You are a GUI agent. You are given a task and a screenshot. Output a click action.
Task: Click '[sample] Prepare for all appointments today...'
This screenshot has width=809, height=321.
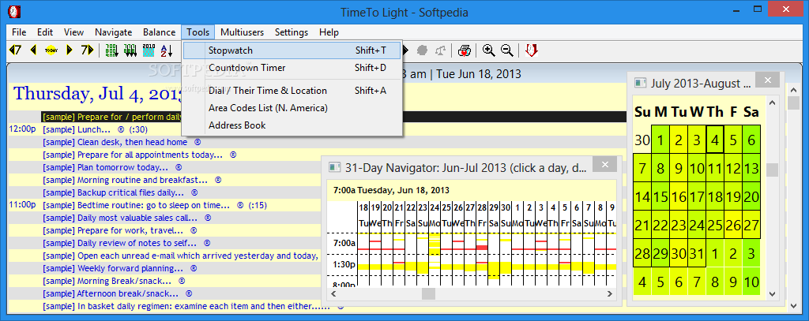(133, 155)
